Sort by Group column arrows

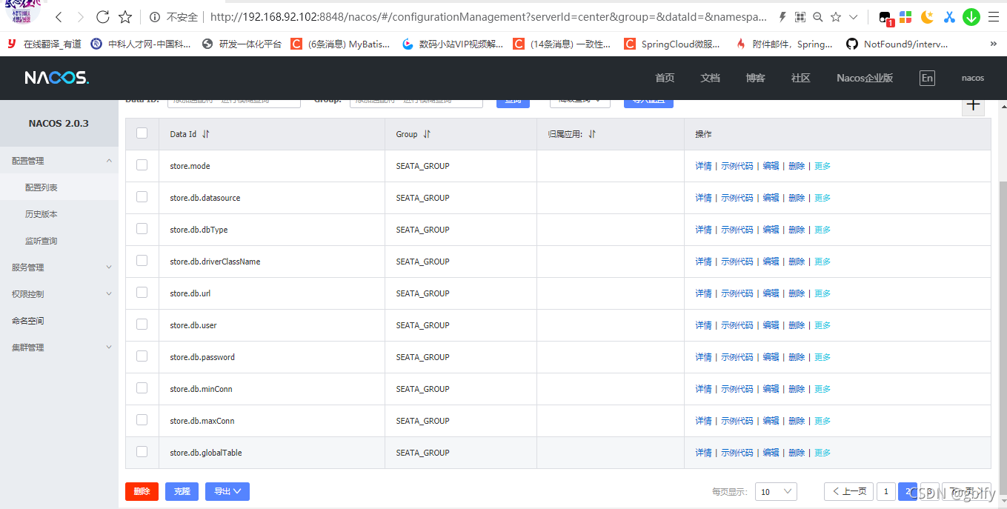(x=427, y=134)
